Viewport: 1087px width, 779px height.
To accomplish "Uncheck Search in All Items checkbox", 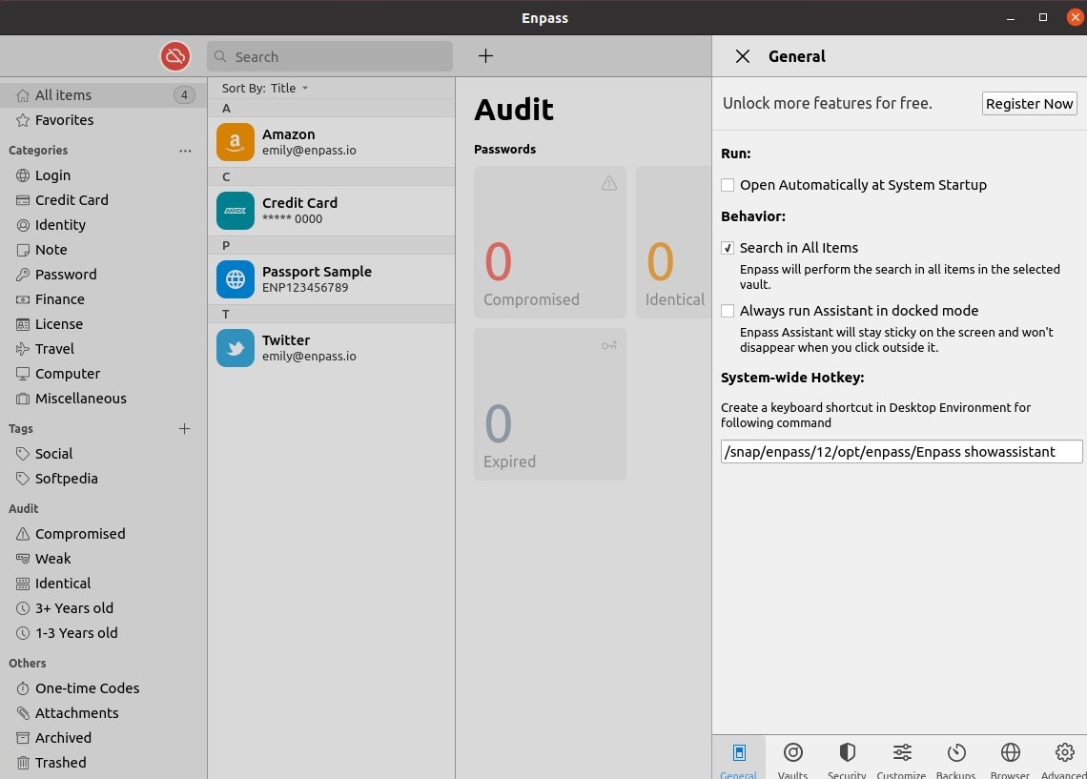I will [728, 248].
